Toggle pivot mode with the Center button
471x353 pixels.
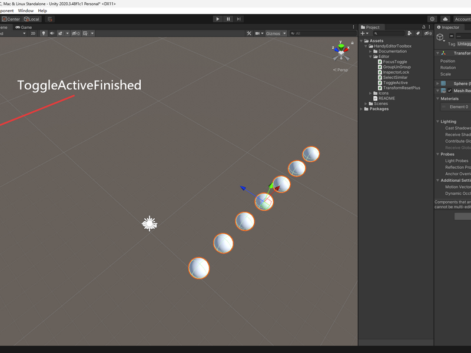(x=11, y=19)
